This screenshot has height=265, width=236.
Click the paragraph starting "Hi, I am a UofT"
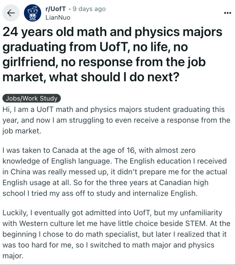[x=116, y=120]
